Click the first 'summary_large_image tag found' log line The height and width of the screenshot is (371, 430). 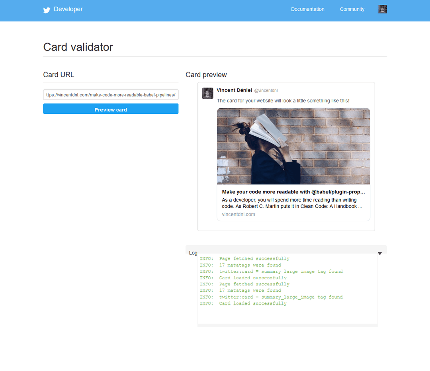click(271, 271)
